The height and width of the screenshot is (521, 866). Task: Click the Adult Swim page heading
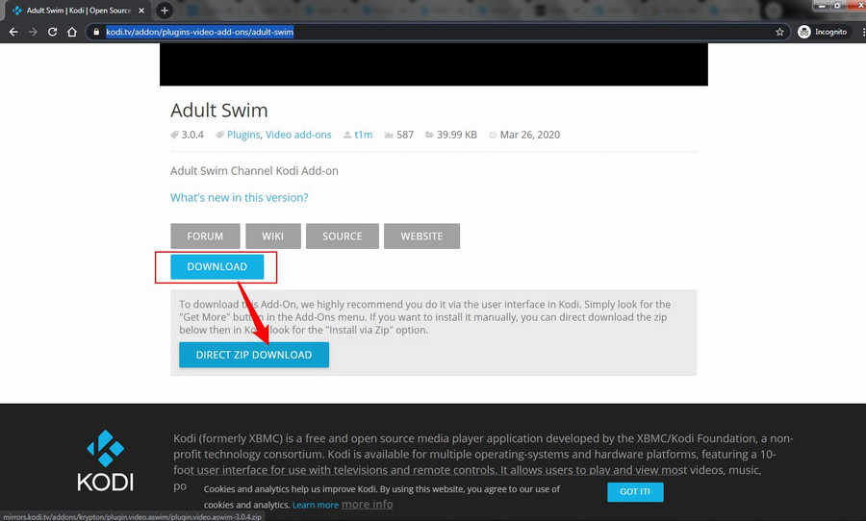click(218, 111)
